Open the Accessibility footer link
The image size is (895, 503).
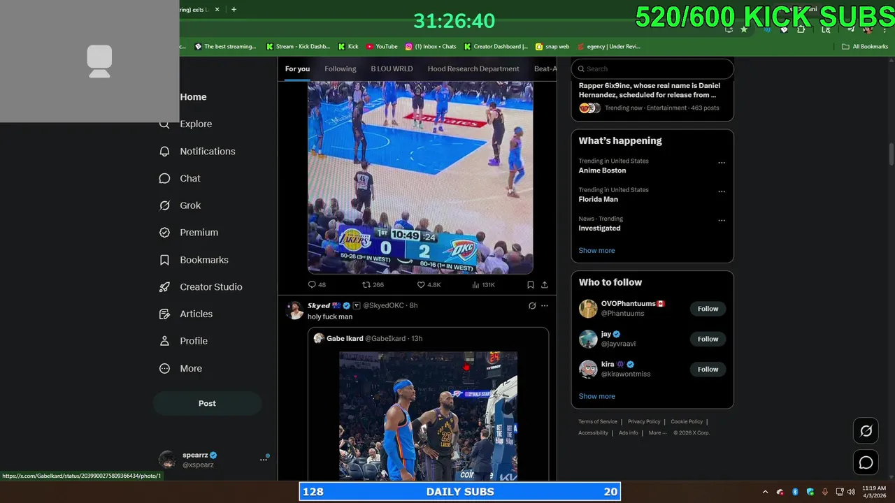pos(593,433)
